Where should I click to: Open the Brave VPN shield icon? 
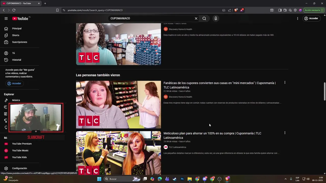[295, 10]
